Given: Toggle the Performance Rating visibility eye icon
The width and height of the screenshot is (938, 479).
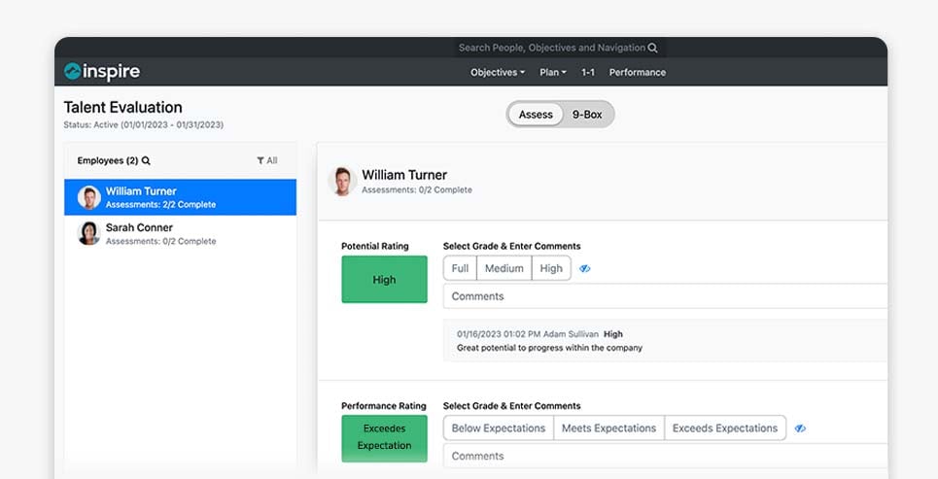Looking at the screenshot, I should pyautogui.click(x=800, y=428).
